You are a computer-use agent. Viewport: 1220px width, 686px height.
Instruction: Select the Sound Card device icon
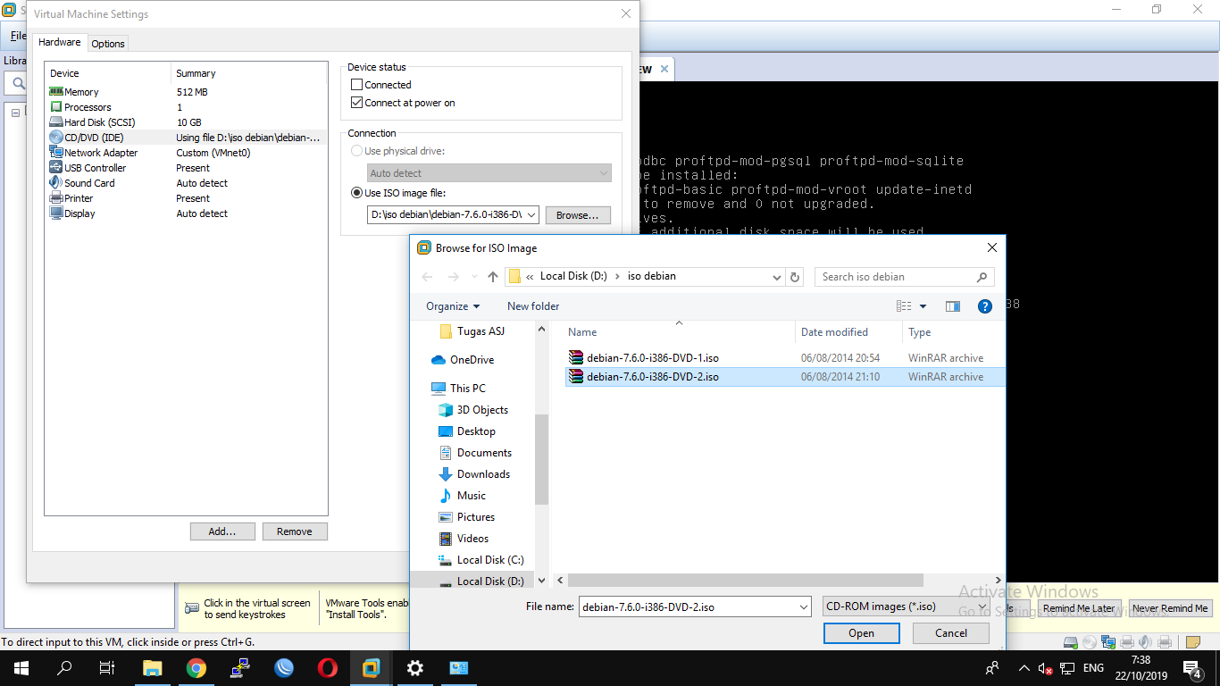coord(56,183)
